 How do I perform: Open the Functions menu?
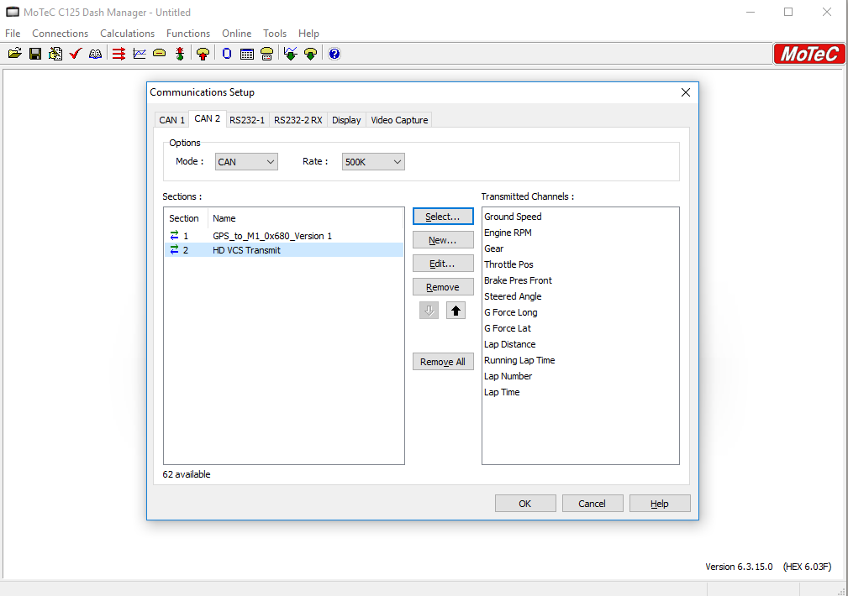[188, 34]
